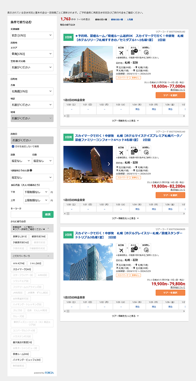Click right scroll arrow in Hotel Gracery price table
The image size is (196, 381).
tap(184, 311)
